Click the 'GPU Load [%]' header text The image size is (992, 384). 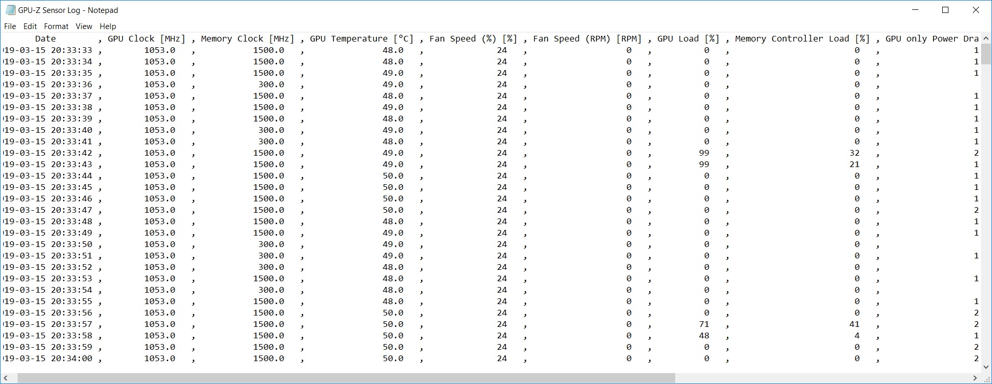tap(688, 39)
